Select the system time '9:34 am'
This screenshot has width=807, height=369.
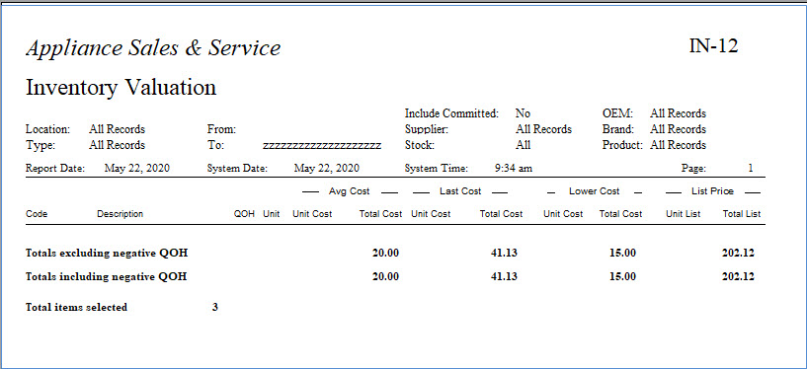[514, 168]
